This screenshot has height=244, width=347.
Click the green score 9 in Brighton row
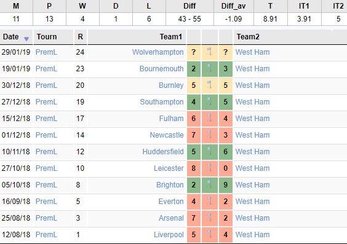point(226,185)
